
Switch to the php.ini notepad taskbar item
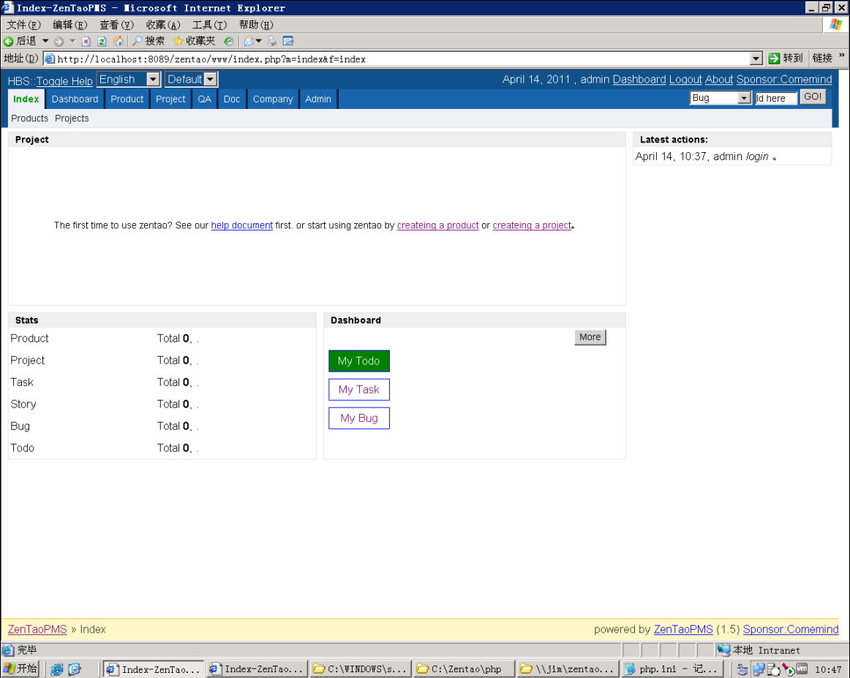673,669
